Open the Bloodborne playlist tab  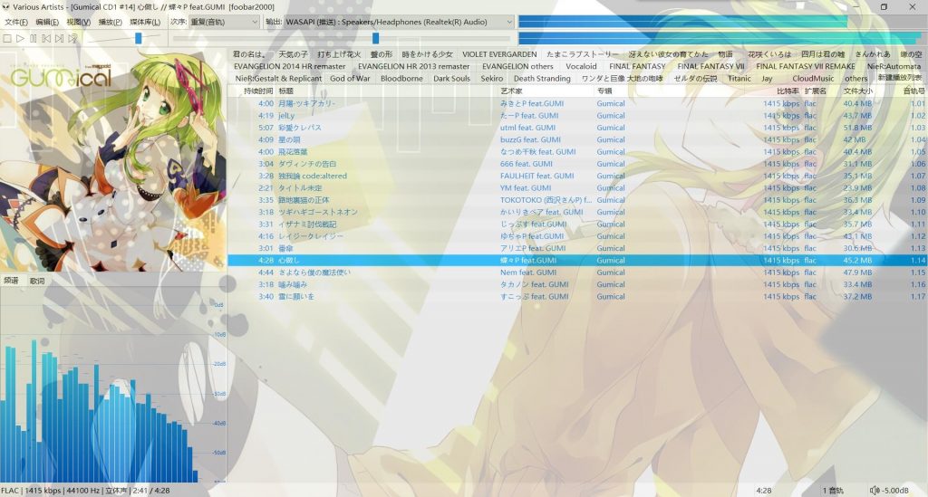pos(401,78)
